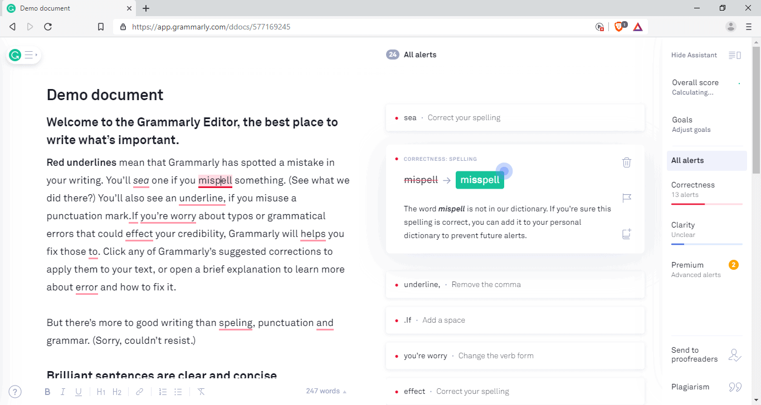
Task: Clear formatting with the remove formatting icon
Action: coord(201,391)
